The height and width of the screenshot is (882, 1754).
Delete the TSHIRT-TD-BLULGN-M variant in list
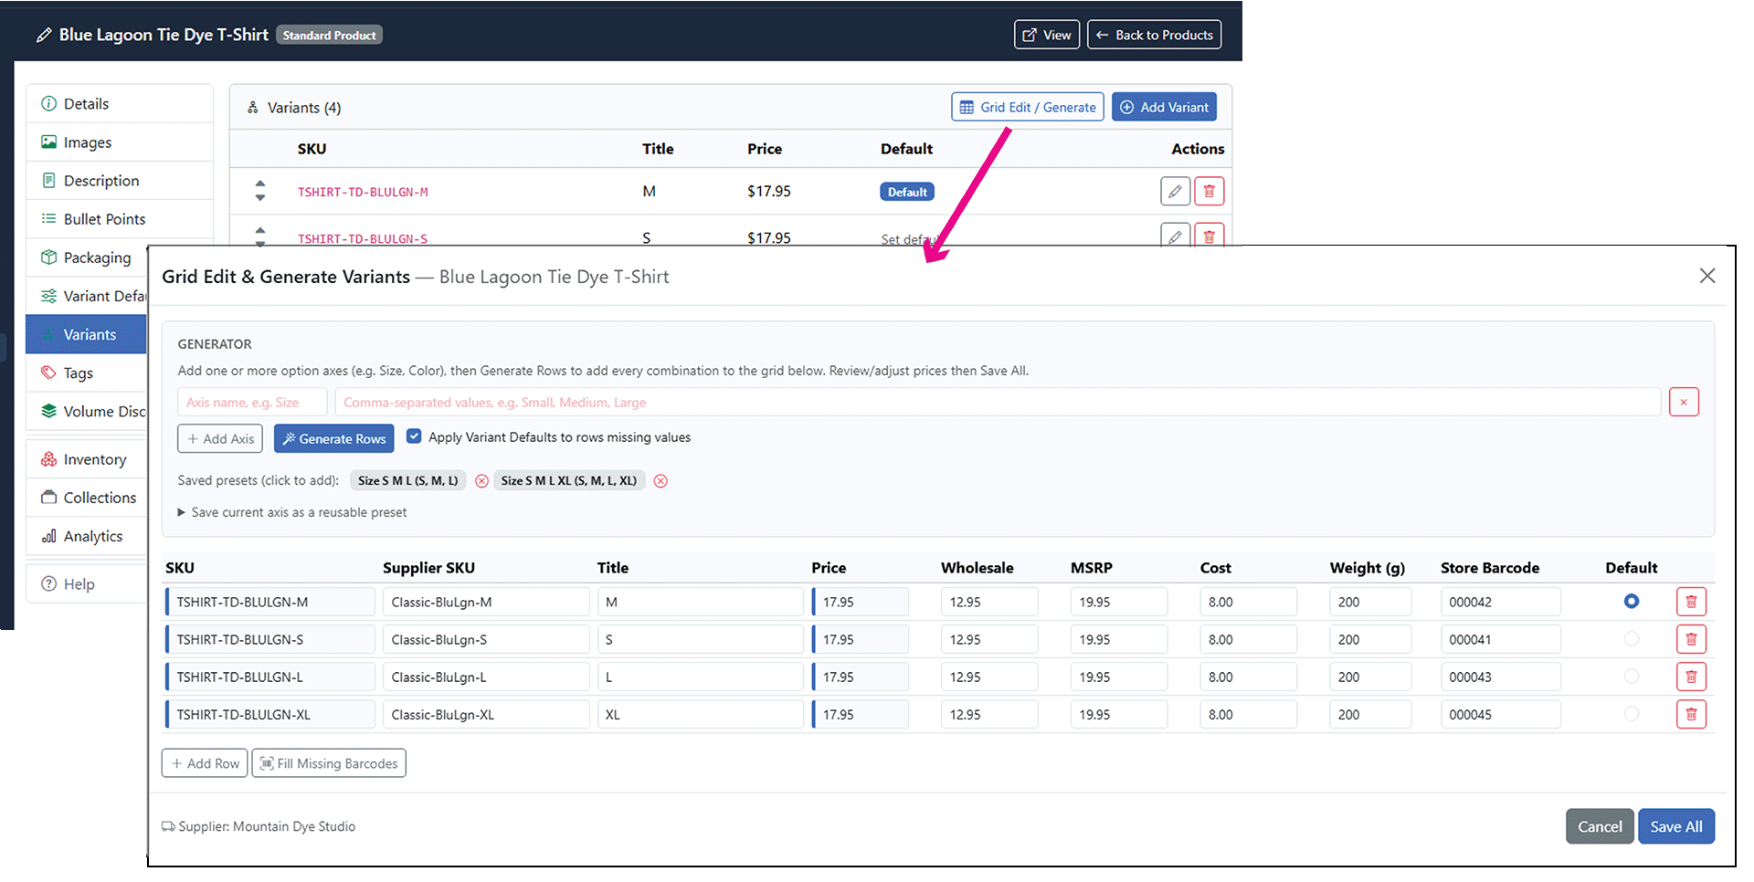tap(1210, 192)
